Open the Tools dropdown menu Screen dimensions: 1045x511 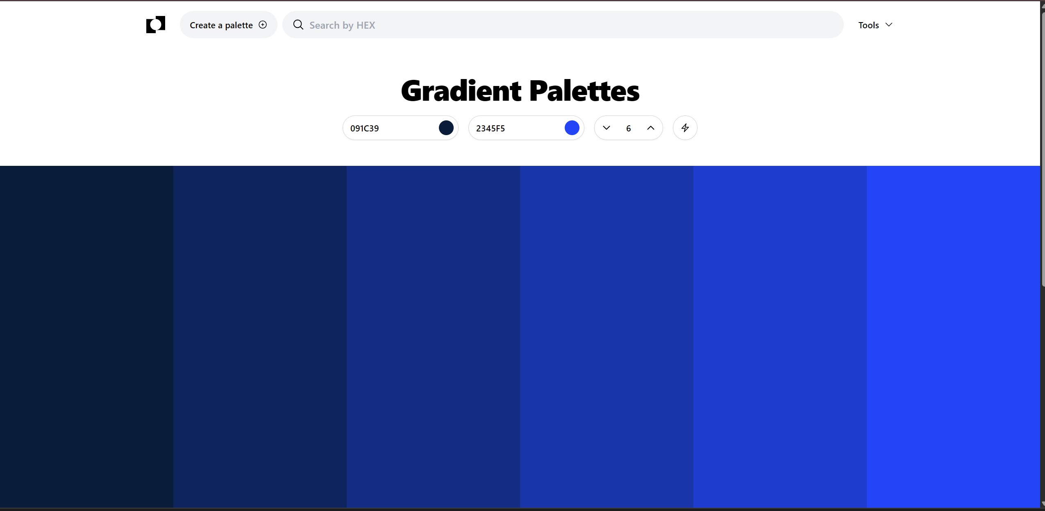[875, 25]
